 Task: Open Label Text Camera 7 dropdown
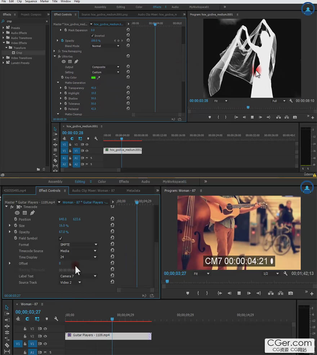(79, 276)
